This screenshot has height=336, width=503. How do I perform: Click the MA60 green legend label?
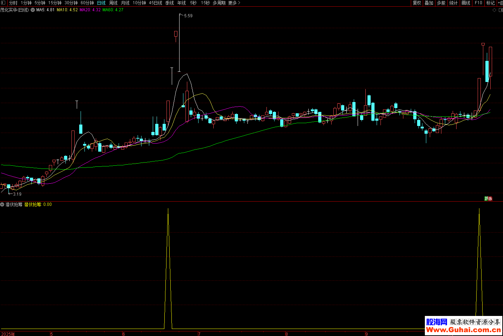(x=113, y=10)
